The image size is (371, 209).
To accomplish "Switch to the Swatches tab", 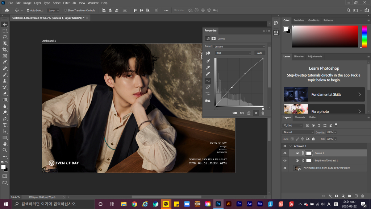I will [x=299, y=20].
